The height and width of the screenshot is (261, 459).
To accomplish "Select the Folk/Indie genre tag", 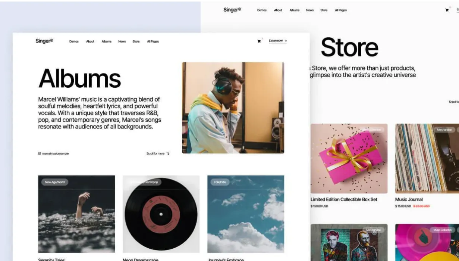I will pos(220,182).
